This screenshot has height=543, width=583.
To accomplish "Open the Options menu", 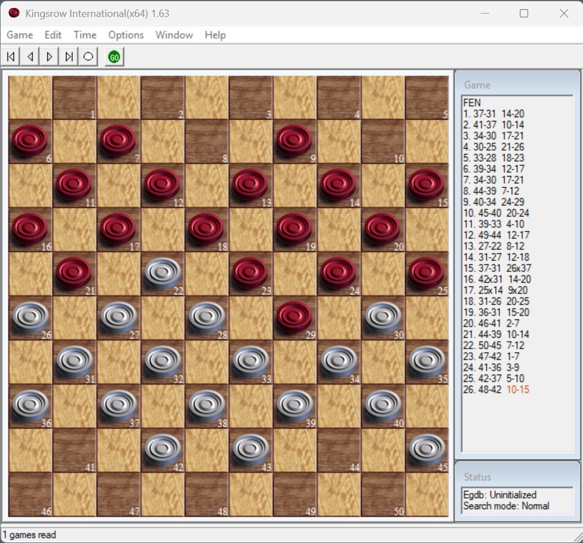I will [x=126, y=35].
